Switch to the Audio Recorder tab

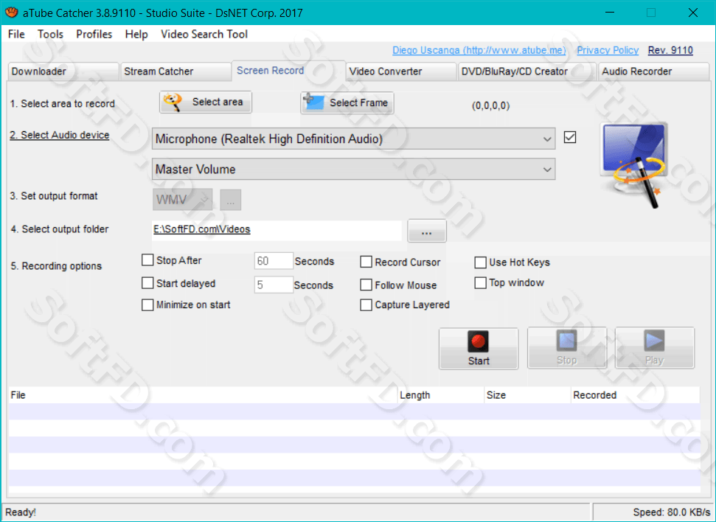pos(653,72)
